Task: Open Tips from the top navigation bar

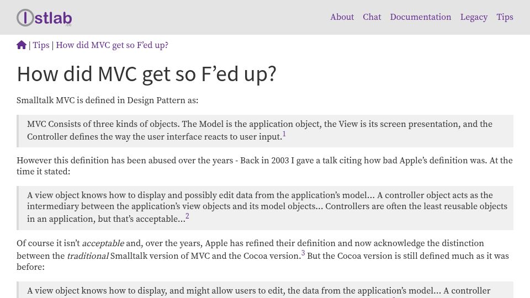Action: pyautogui.click(x=505, y=17)
